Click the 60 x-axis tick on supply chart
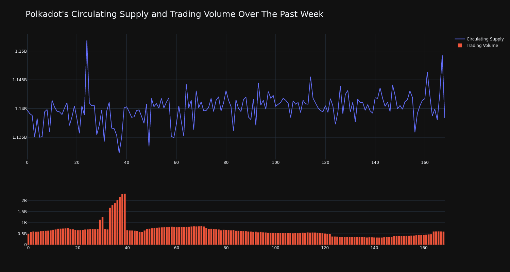Viewport: 510px width, 272px height. click(x=176, y=163)
